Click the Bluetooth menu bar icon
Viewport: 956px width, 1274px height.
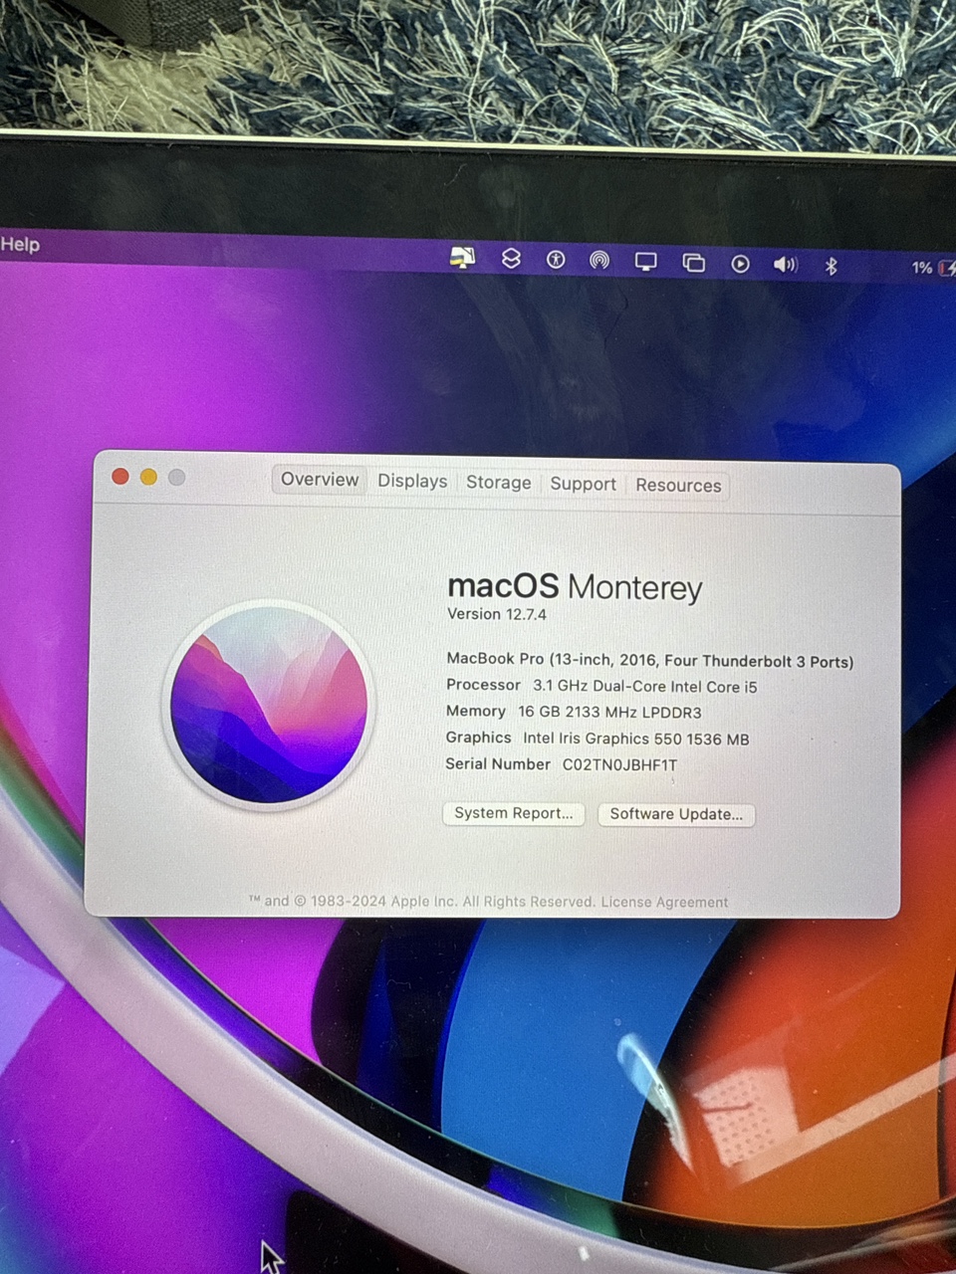coord(832,266)
